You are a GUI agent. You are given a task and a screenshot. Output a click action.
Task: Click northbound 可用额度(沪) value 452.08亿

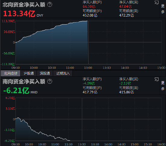coord(90,15)
